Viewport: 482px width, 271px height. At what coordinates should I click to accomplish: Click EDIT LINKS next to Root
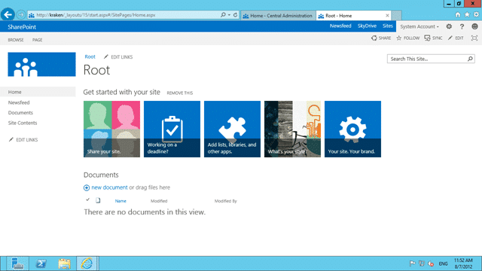118,57
